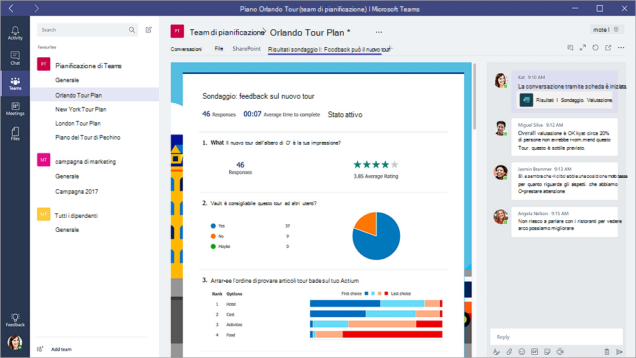
Task: Select the Teams sidebar icon
Action: [15, 83]
